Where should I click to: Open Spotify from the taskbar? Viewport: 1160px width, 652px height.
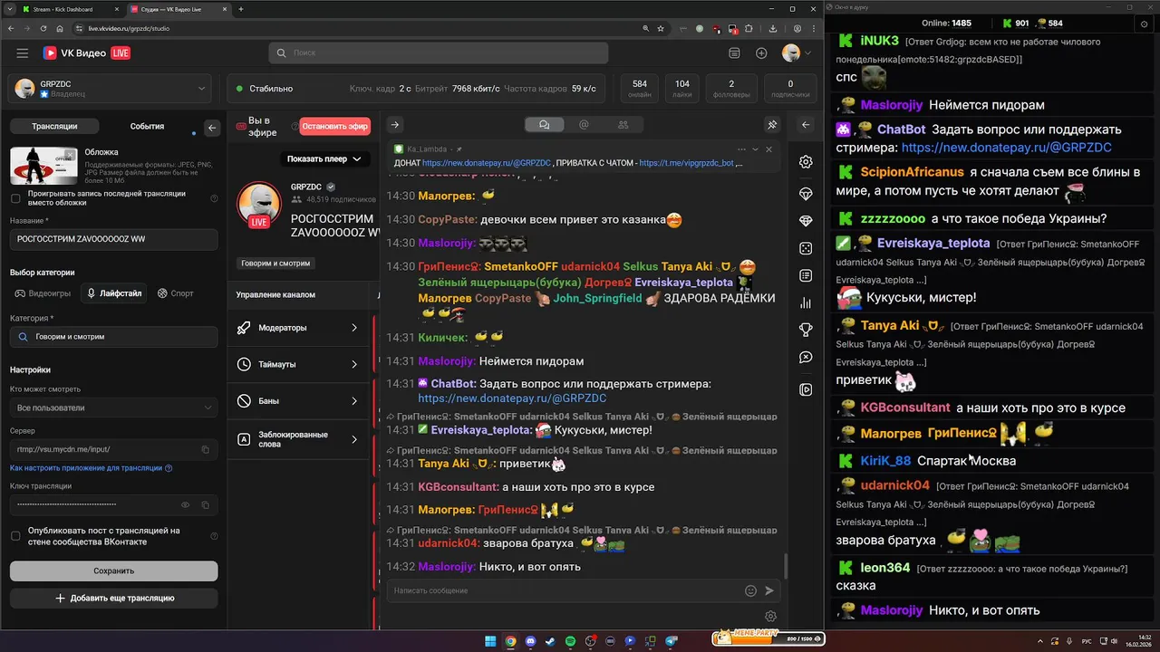pyautogui.click(x=570, y=641)
